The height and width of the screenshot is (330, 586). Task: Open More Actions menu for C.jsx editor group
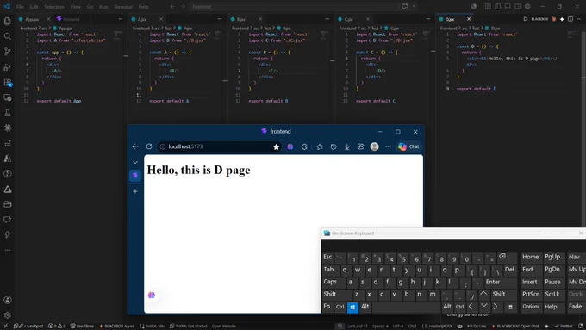428,19
